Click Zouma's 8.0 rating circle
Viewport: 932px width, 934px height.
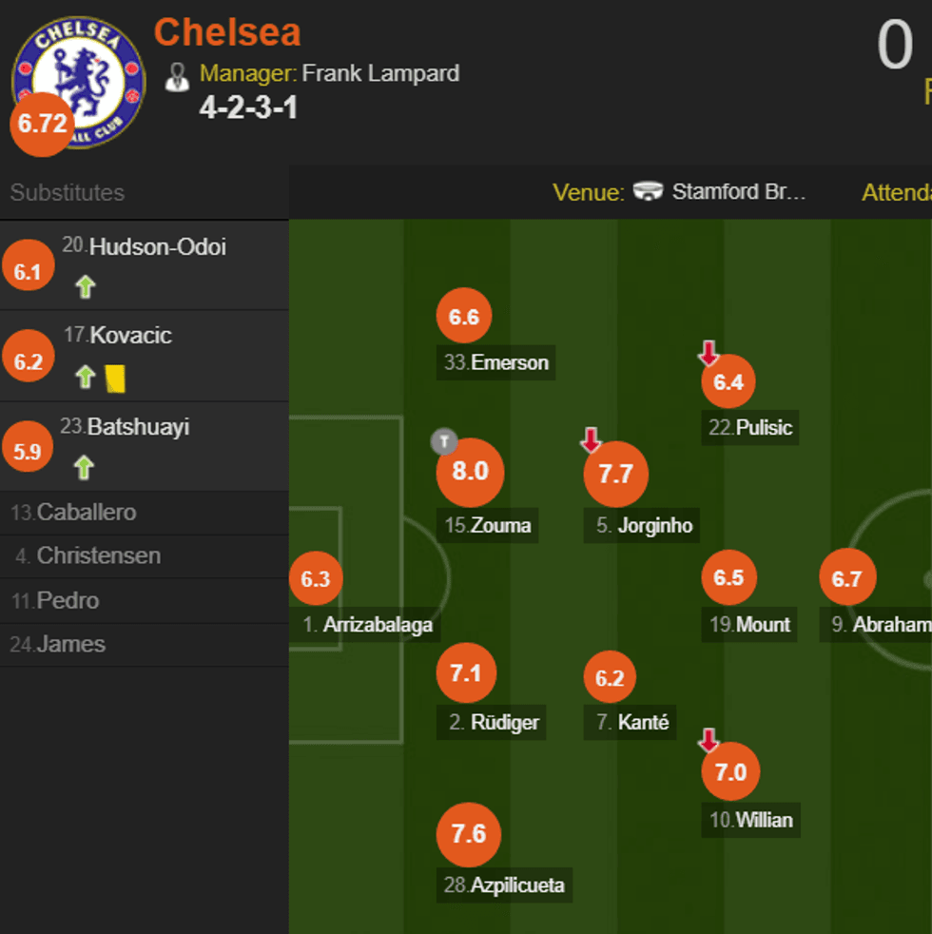(470, 472)
